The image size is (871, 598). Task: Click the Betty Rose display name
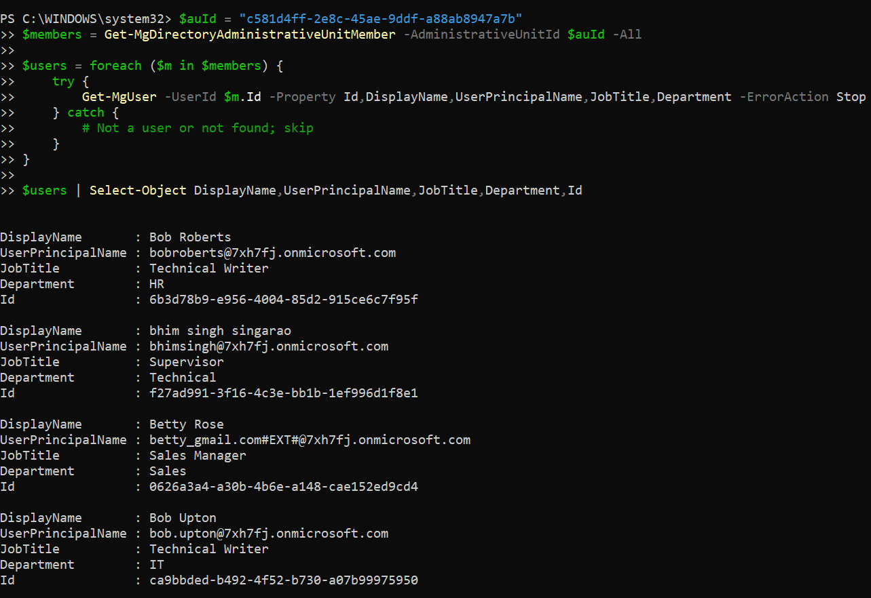(x=186, y=424)
